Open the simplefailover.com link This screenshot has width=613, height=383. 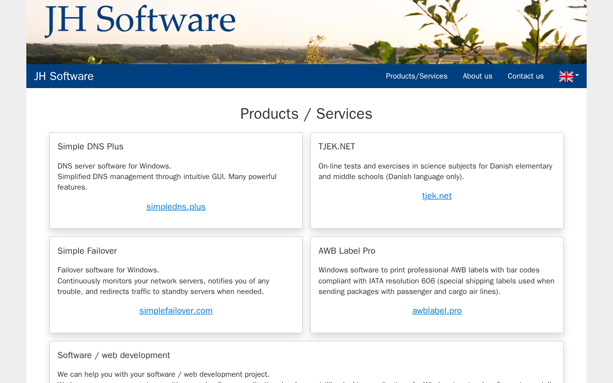176,311
